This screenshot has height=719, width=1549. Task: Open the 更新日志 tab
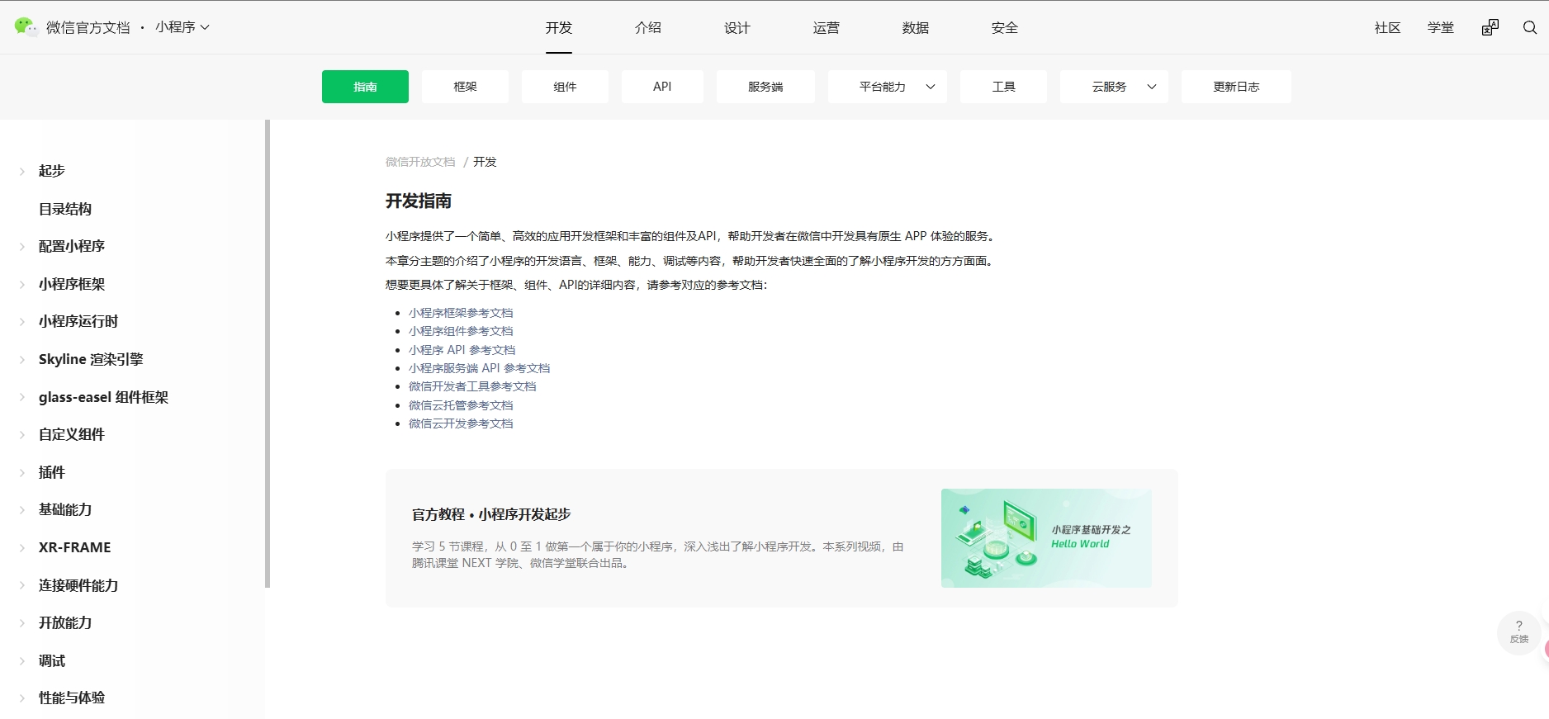click(1236, 87)
